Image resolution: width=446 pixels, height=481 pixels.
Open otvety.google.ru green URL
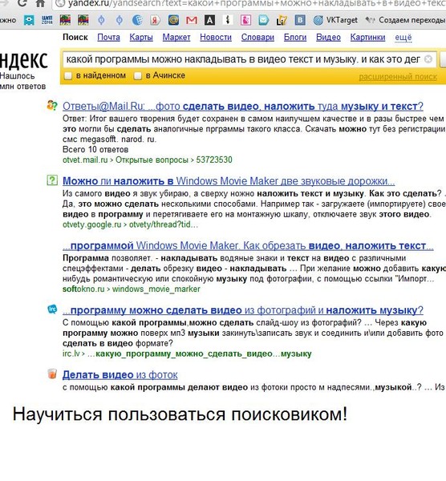point(91,224)
